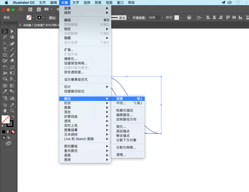This screenshot has width=249, height=192.
Task: Click vertical align top icon
Action: point(228,17)
